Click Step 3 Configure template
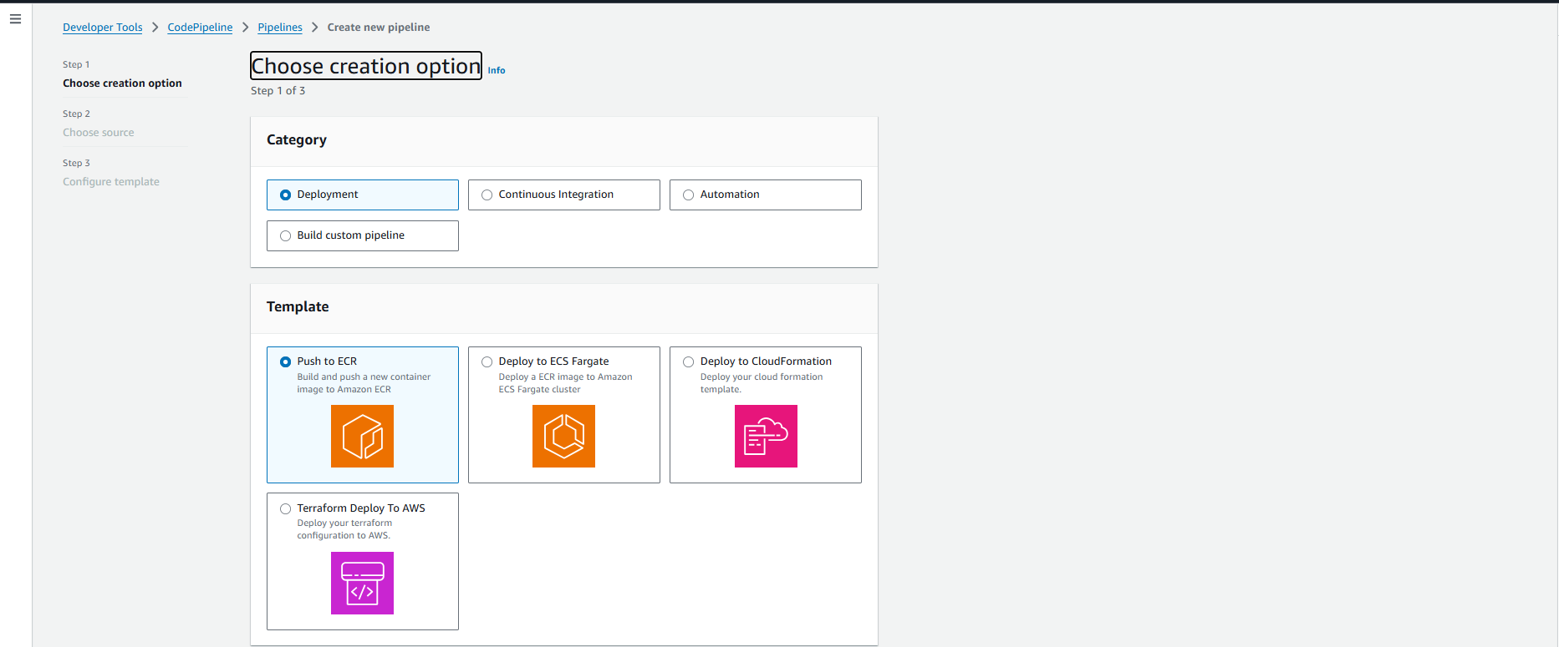The width and height of the screenshot is (1559, 647). [x=111, y=182]
